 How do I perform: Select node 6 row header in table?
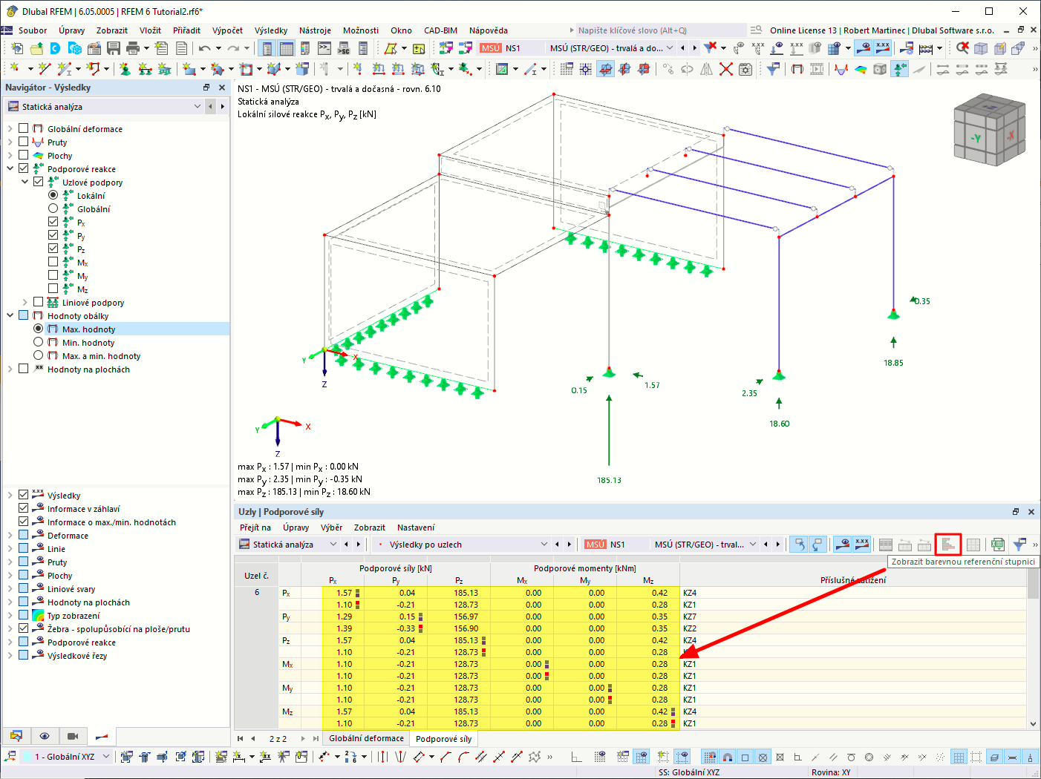coord(257,593)
